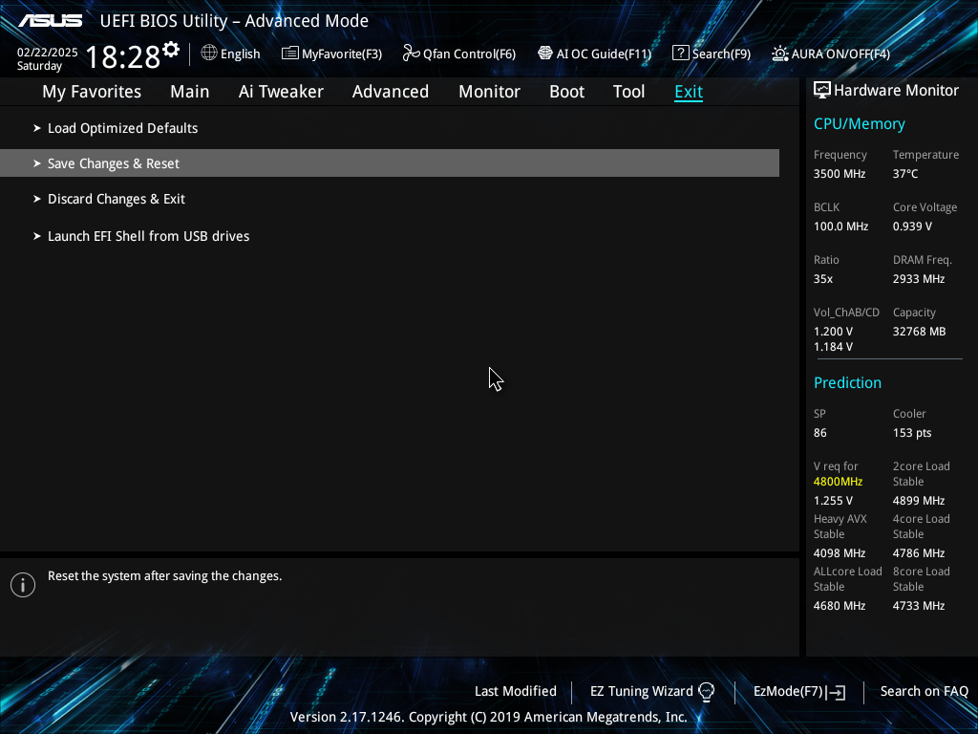
Task: Click the 1.200 V Vol_ChAB/CD value
Action: pyautogui.click(x=833, y=332)
